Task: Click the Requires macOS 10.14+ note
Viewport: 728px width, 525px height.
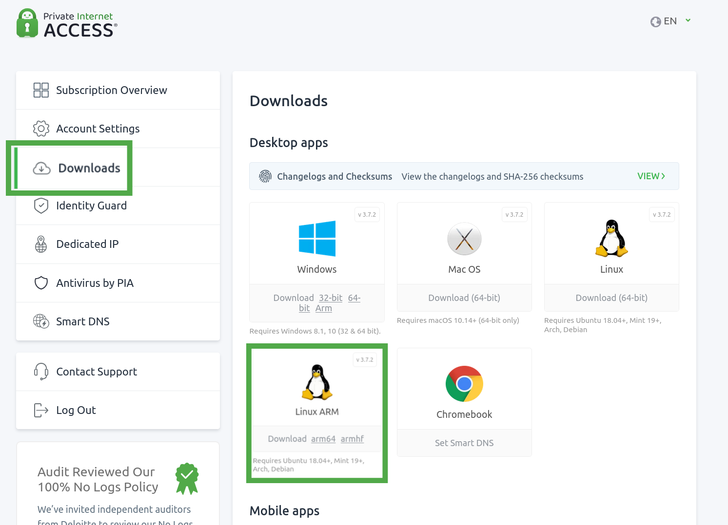Action: pyautogui.click(x=458, y=320)
